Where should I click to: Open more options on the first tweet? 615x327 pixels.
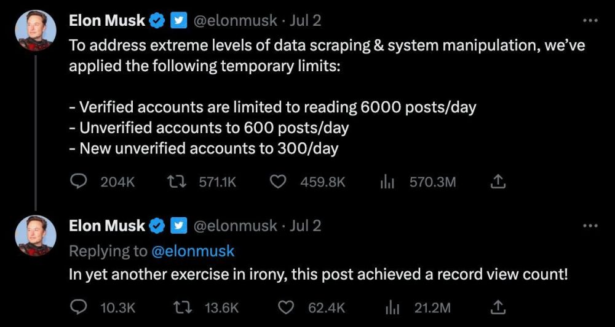coord(590,20)
